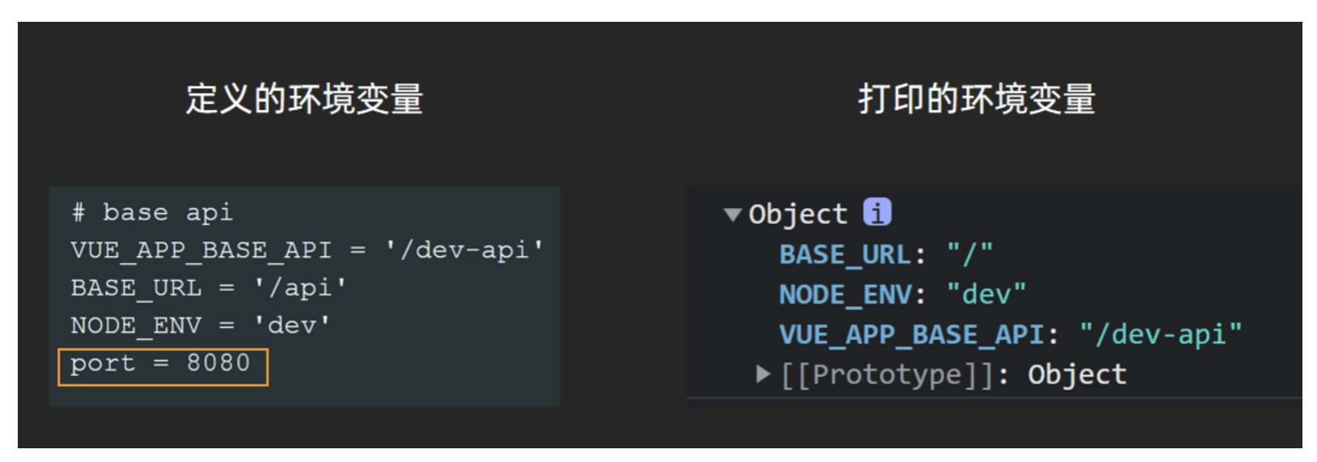The width and height of the screenshot is (1317, 462).
Task: Click the Object header label
Action: [798, 214]
